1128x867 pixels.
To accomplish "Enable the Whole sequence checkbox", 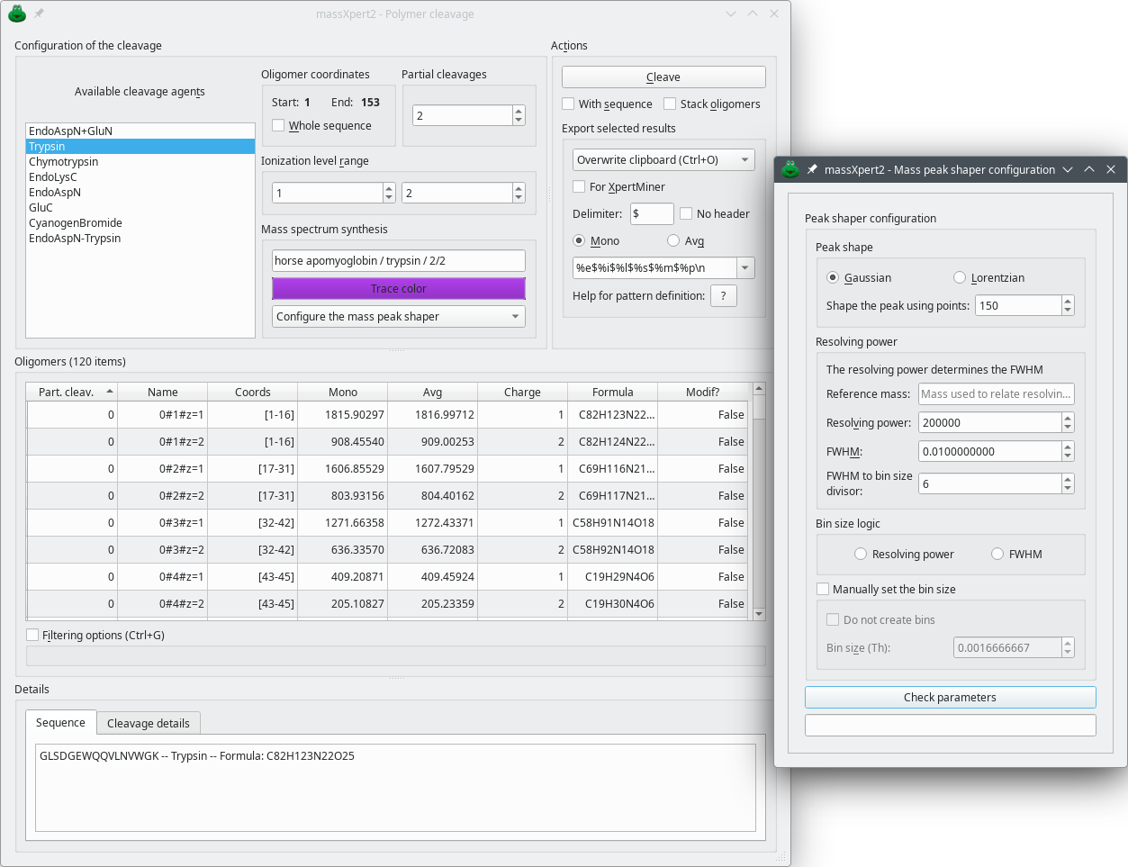I will (279, 126).
